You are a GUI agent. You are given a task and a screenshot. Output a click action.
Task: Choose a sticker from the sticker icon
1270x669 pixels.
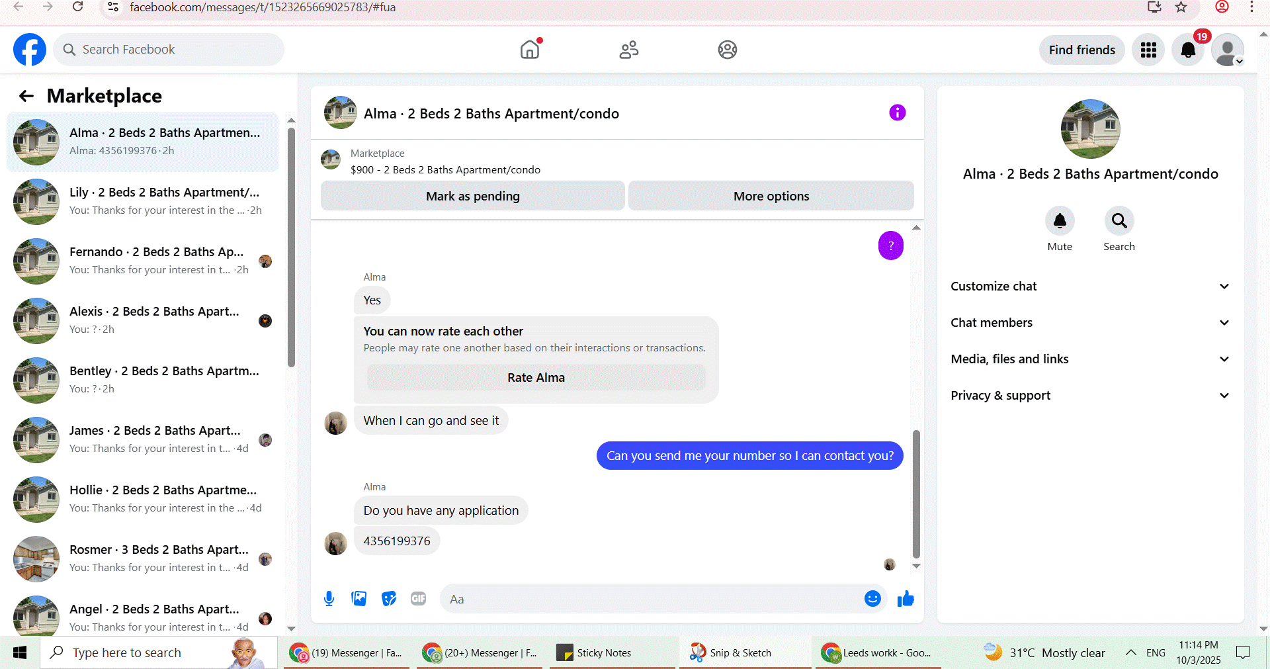point(389,599)
